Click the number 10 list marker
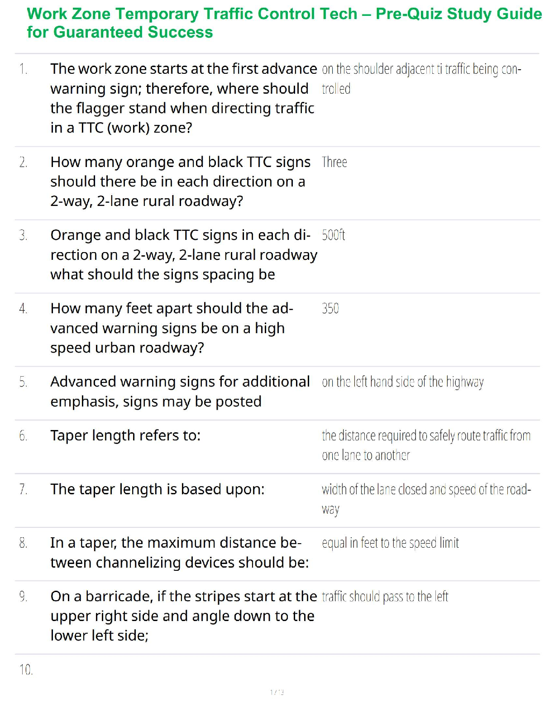This screenshot has height=717, width=554. (26, 670)
